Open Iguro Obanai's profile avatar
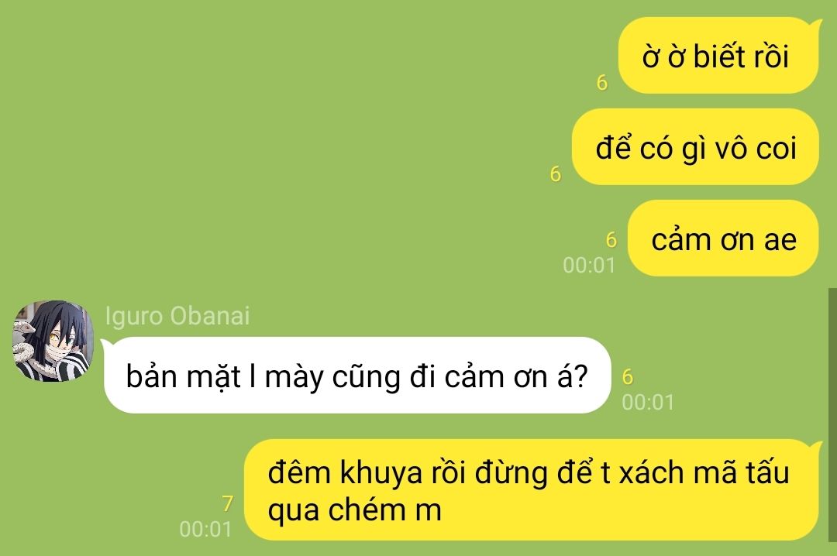Image resolution: width=837 pixels, height=556 pixels. (53, 341)
